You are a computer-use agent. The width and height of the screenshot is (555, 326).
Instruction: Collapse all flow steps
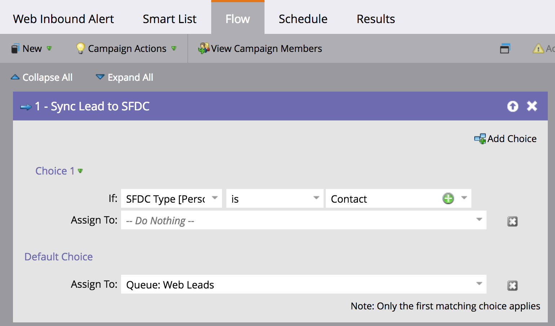(42, 78)
